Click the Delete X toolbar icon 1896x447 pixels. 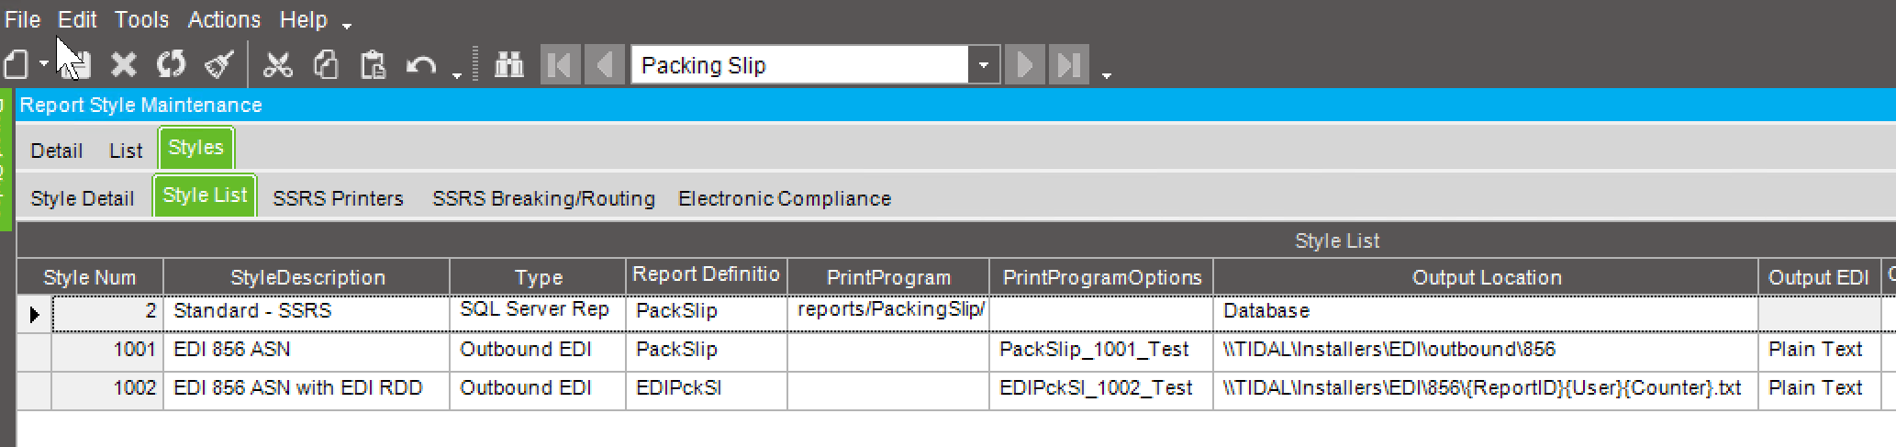pyautogui.click(x=123, y=65)
